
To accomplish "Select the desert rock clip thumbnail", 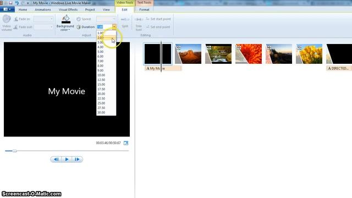I will 188,54.
